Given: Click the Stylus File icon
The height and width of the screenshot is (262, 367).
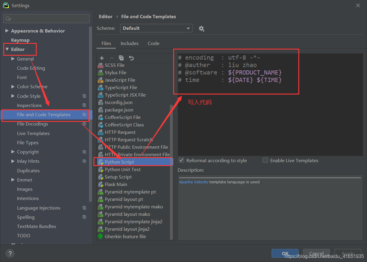Looking at the screenshot, I should [101, 73].
